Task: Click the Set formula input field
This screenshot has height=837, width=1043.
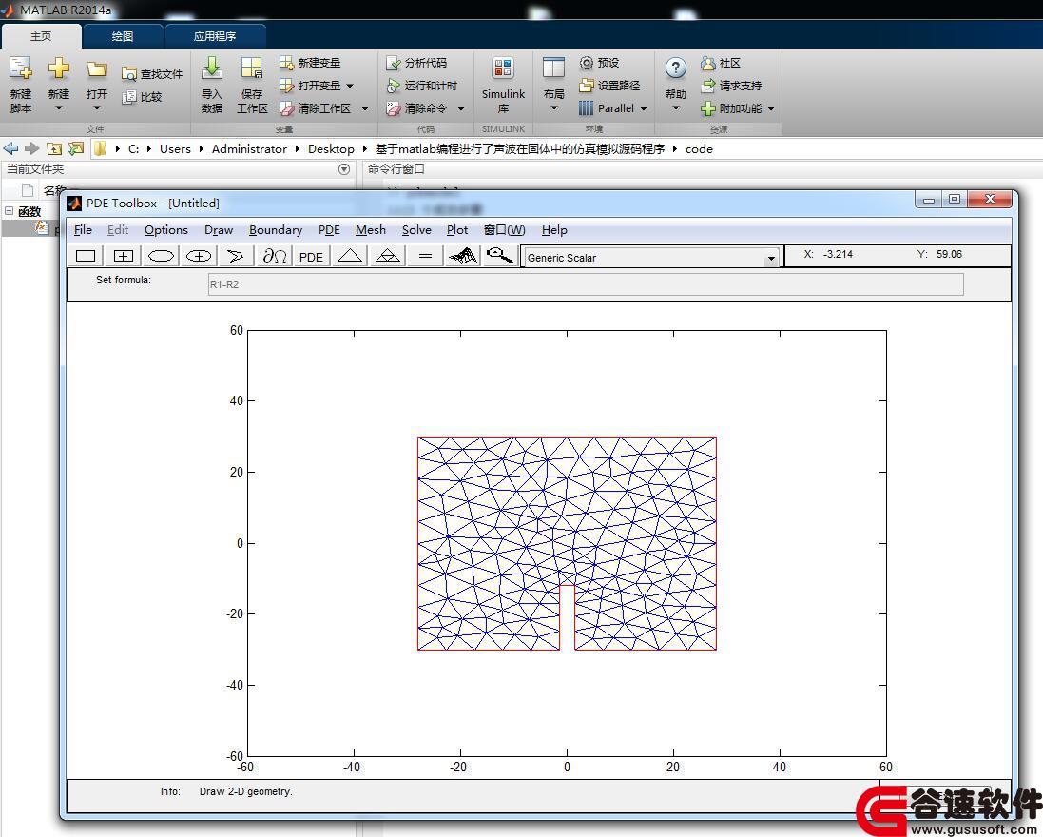Action: pyautogui.click(x=586, y=284)
